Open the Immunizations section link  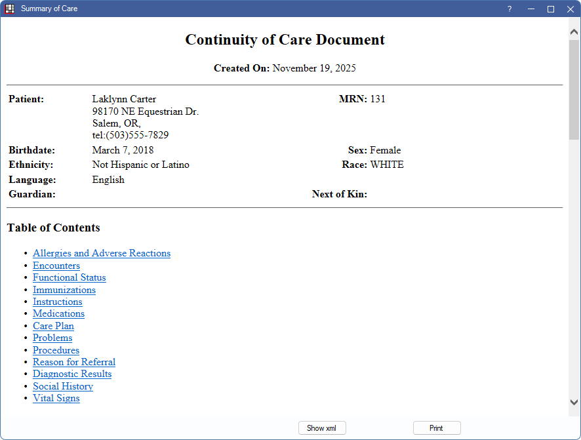pos(64,290)
